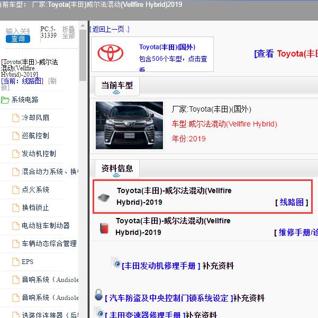Open the 电动驻车制动器 tree item
The width and height of the screenshot is (318, 318).
point(46,225)
